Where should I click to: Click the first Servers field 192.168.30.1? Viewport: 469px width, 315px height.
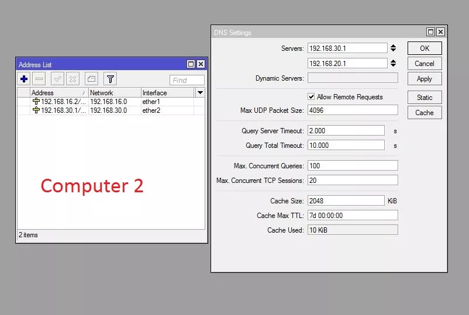[347, 48]
